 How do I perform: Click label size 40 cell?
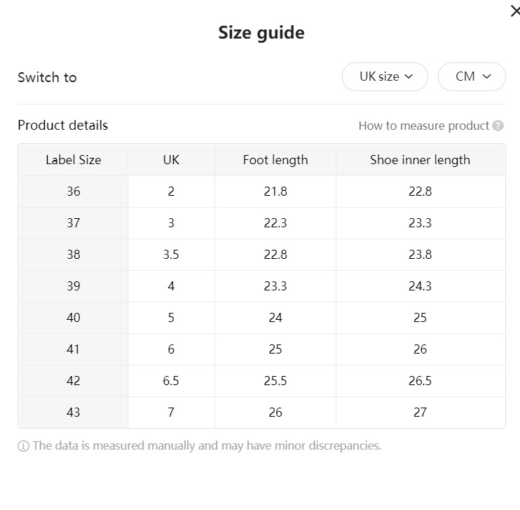tap(73, 318)
